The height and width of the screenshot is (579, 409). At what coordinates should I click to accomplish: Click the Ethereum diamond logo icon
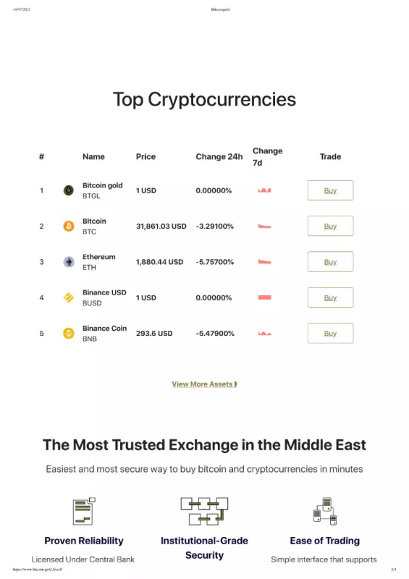tap(68, 262)
